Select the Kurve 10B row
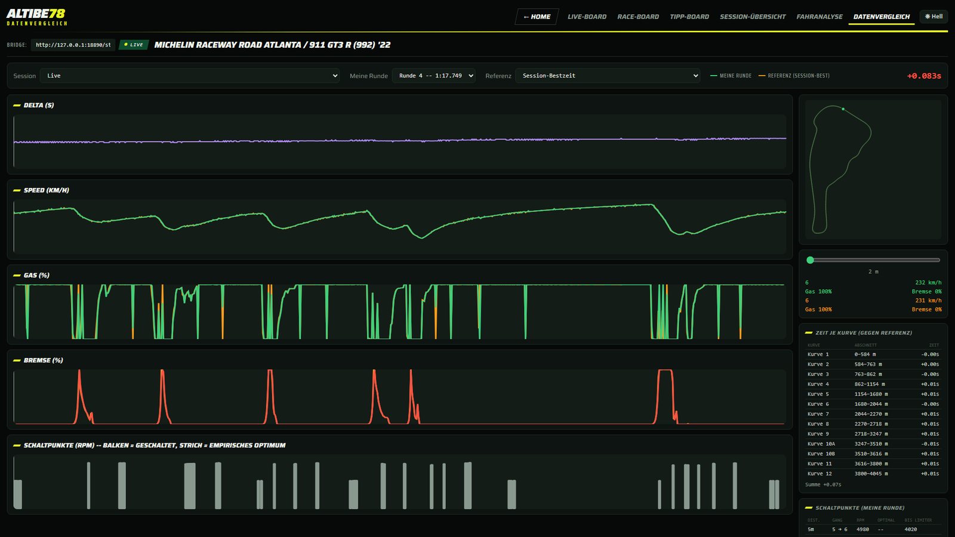 873,454
